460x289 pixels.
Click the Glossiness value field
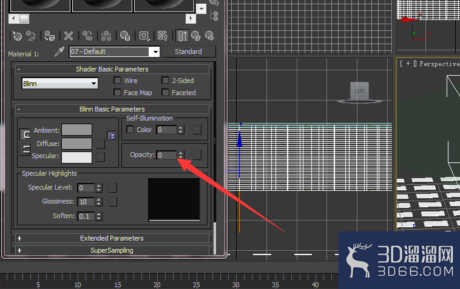(86, 201)
